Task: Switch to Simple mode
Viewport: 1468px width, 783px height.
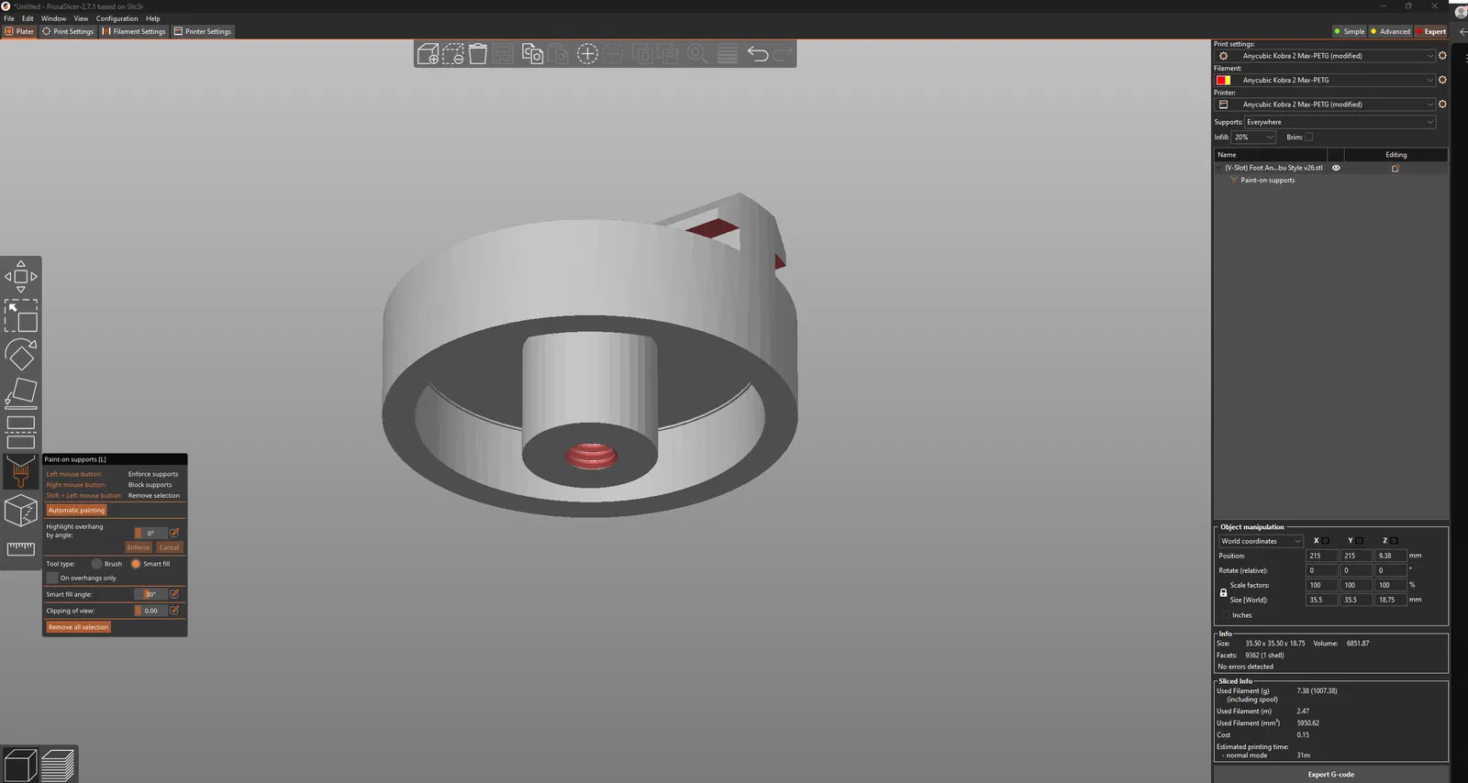Action: (1350, 31)
